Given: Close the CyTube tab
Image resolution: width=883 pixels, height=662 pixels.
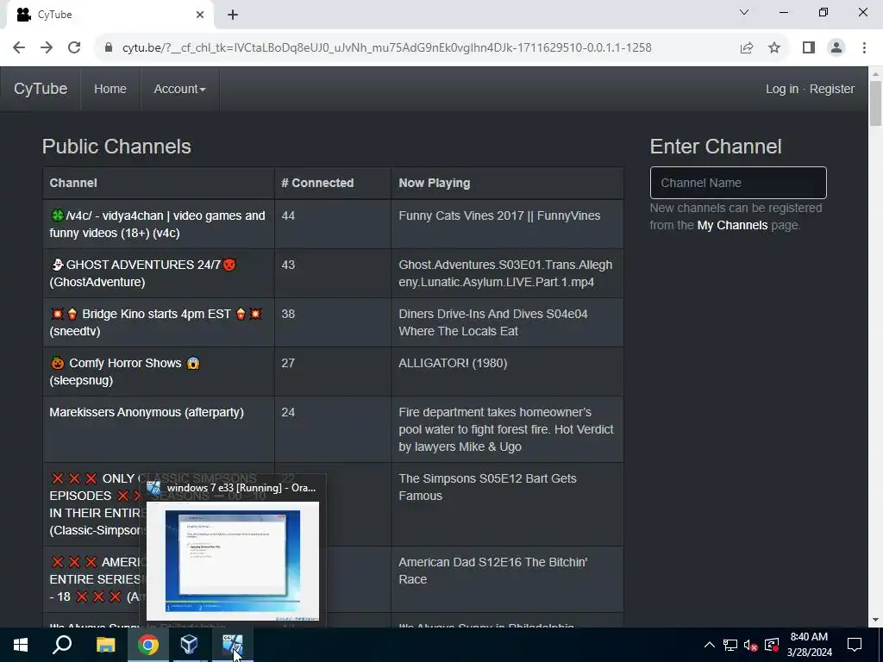Looking at the screenshot, I should point(200,15).
